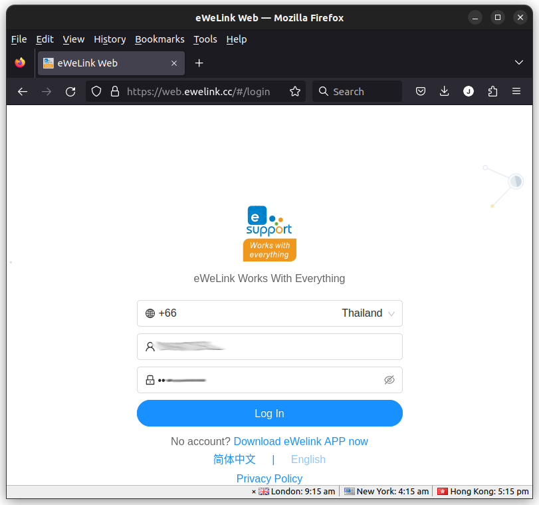Viewport: 539px width, 505px height.
Task: Show site security padlock info
Action: click(115, 92)
